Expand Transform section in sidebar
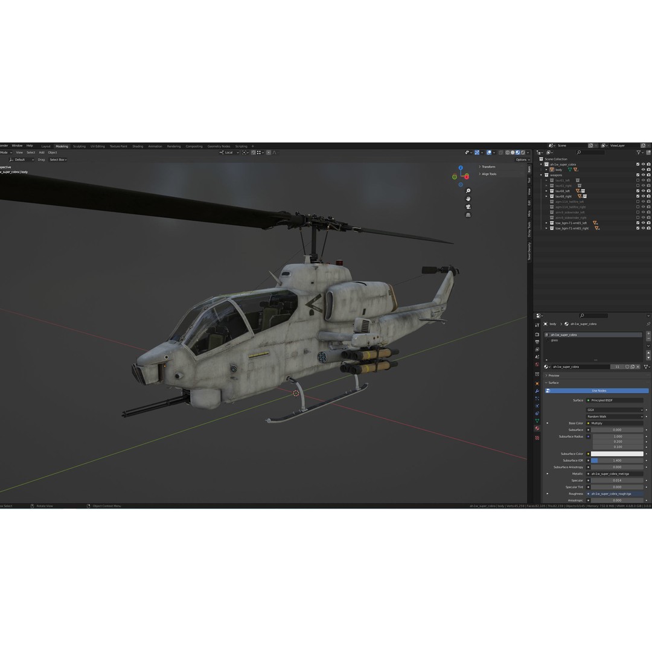The width and height of the screenshot is (652, 652). pyautogui.click(x=487, y=167)
